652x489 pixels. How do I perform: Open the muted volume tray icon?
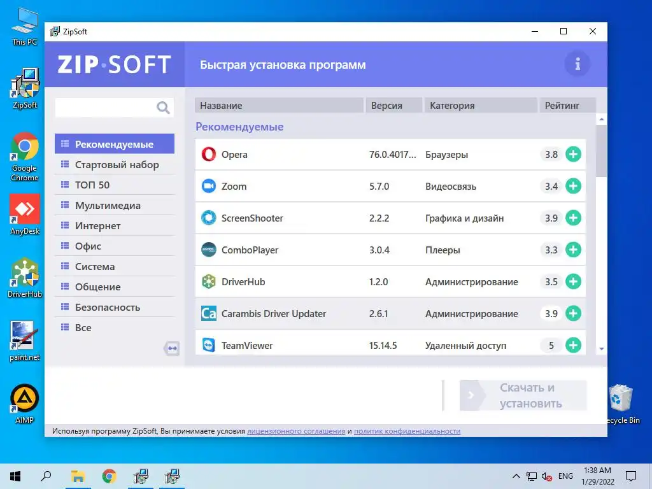[x=546, y=476]
